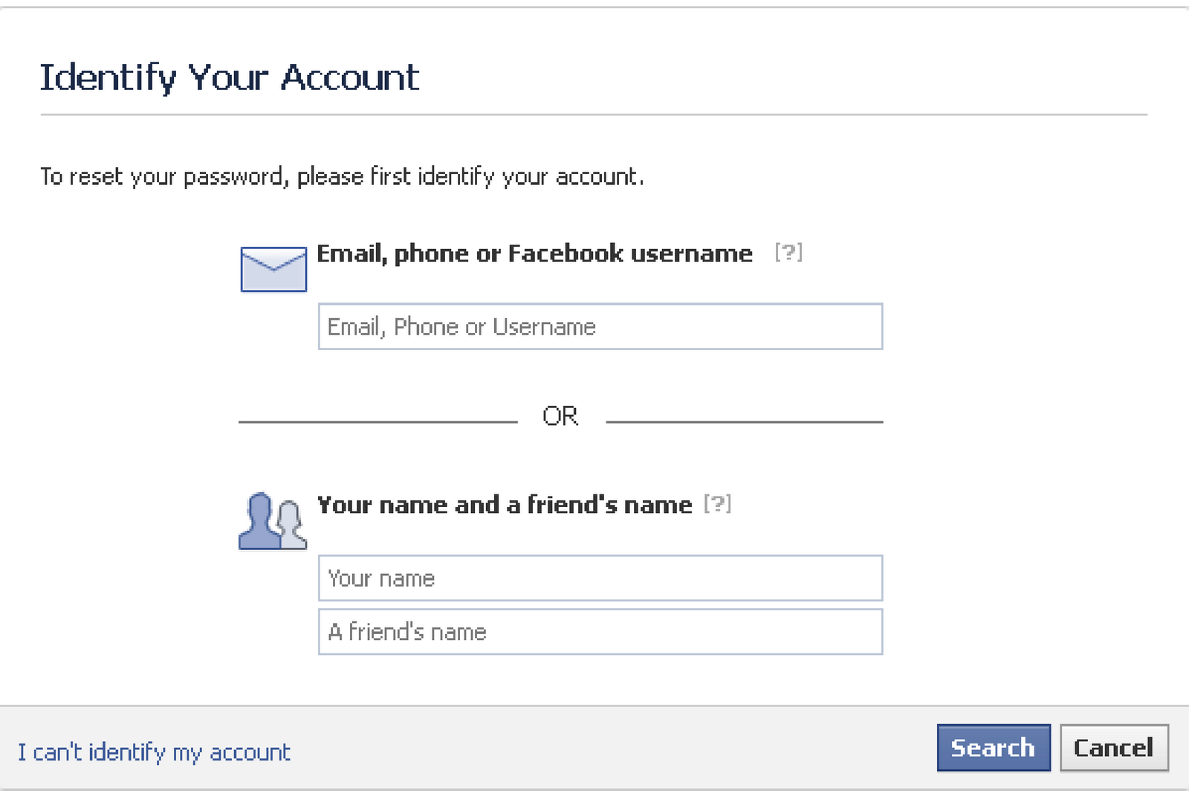This screenshot has height=791, width=1189.
Task: Click the horizontal rule under the heading
Action: point(594,115)
